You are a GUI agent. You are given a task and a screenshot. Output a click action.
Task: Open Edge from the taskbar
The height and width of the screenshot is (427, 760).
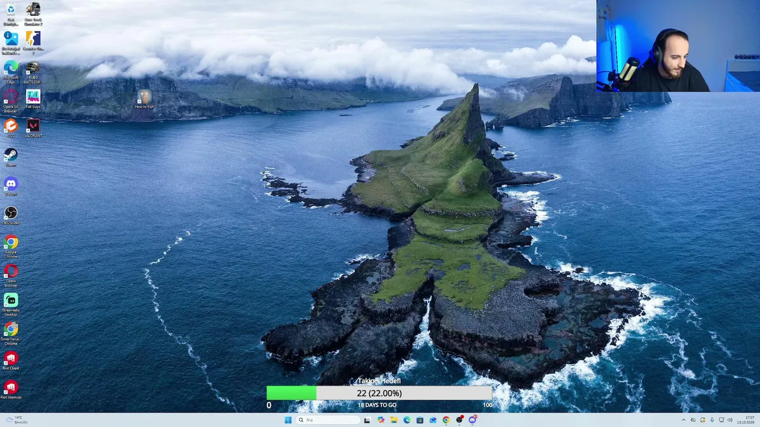tap(407, 420)
